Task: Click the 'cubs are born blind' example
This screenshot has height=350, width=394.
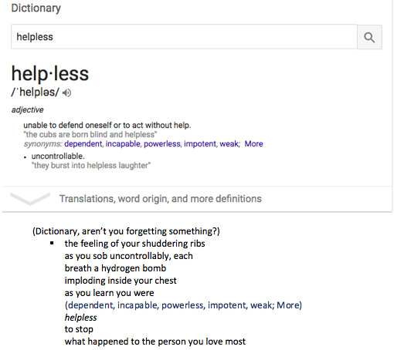Action: tap(90, 134)
